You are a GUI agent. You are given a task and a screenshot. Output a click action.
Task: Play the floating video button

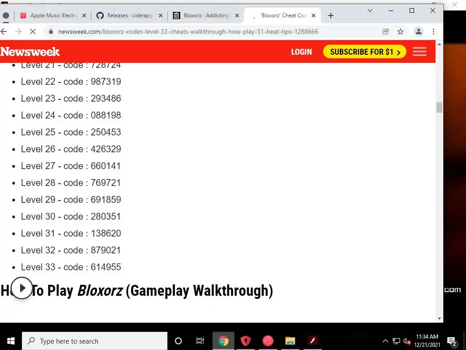[x=22, y=288]
